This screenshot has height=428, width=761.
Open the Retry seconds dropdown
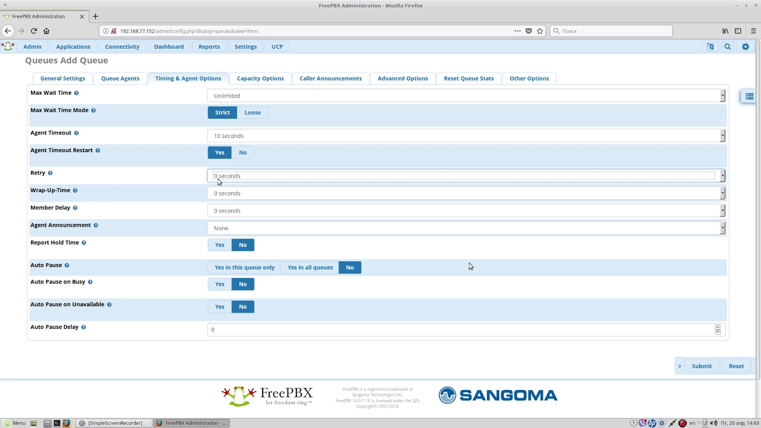(466, 175)
